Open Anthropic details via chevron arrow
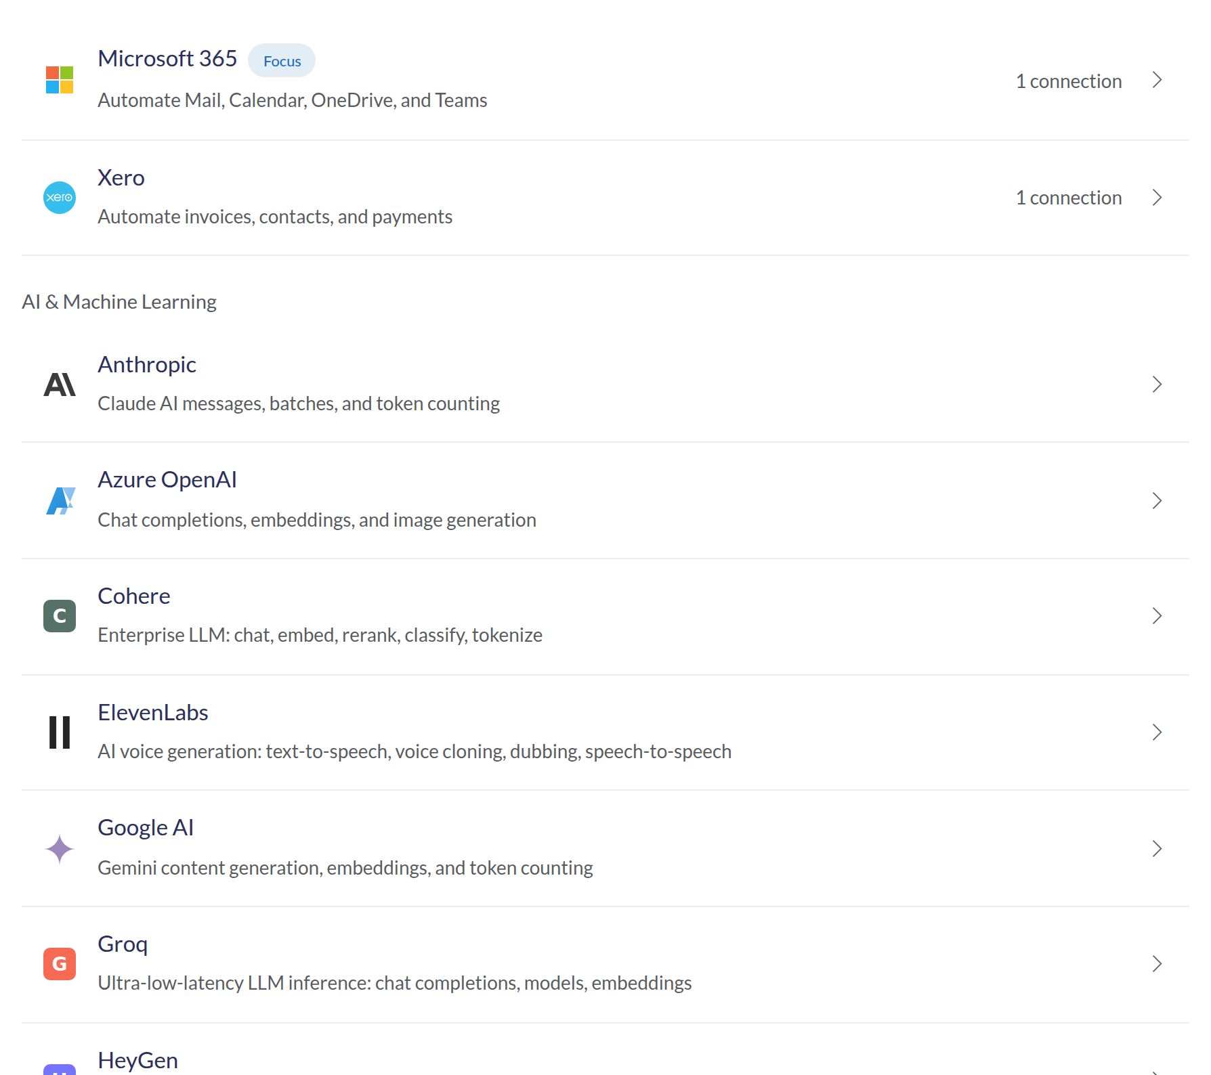Screen dimensions: 1211x1075 click(1157, 385)
